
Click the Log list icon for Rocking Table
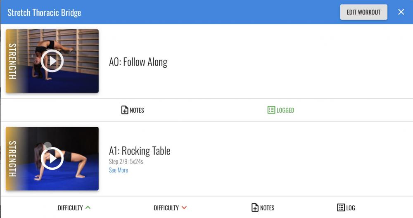[341, 208]
